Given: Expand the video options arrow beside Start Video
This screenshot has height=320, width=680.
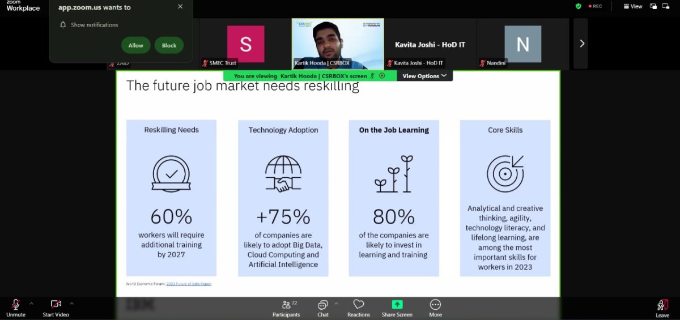Looking at the screenshot, I should coord(71,303).
